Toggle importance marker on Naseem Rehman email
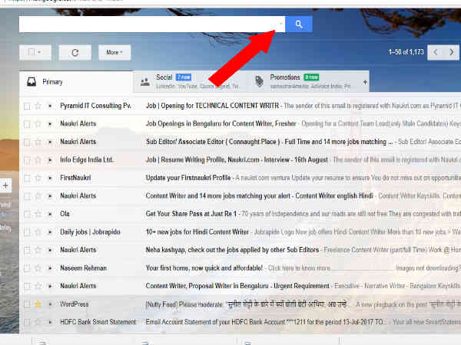Viewport: 461px width, 345px height. tap(50, 268)
